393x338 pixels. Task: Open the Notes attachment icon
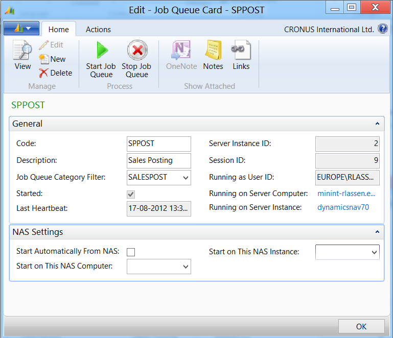pyautogui.click(x=213, y=51)
